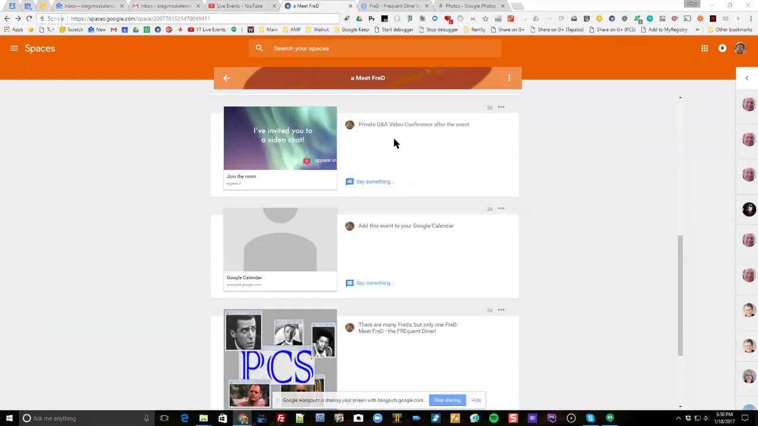Say something on video conference post
This screenshot has width=758, height=426.
(x=370, y=182)
